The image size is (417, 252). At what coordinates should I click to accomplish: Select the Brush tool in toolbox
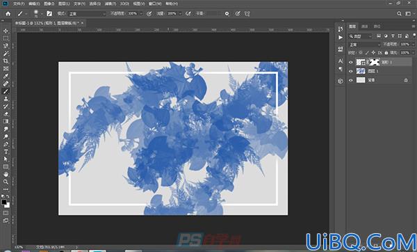[6, 91]
